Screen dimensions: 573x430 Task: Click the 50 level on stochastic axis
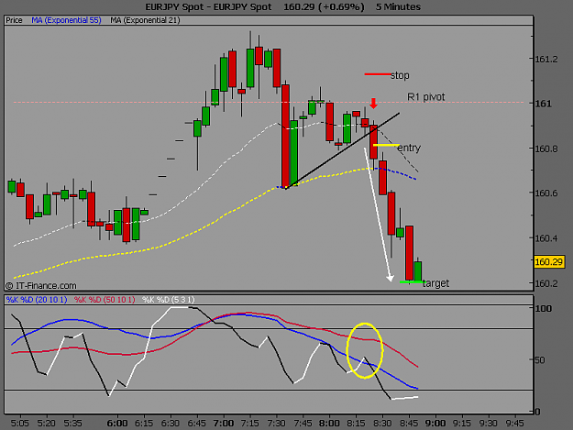point(540,360)
